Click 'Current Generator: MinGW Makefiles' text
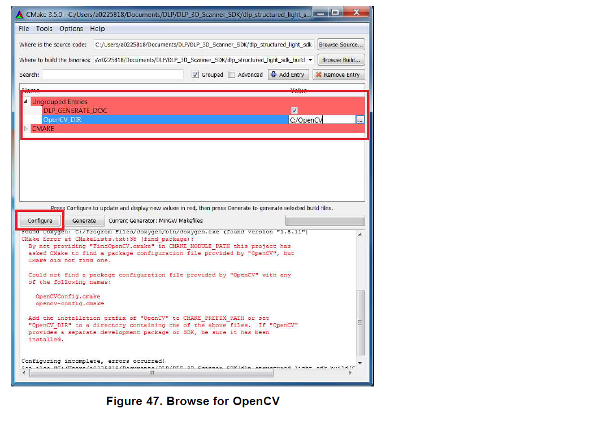Screen dimensions: 607x430 155,220
